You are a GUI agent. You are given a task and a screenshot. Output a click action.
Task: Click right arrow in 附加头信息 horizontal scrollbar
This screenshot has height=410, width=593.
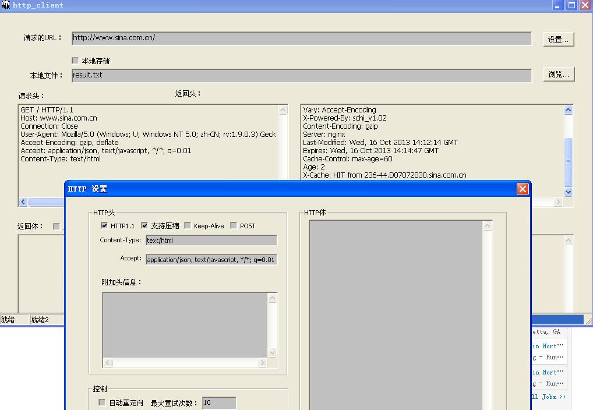[263, 363]
